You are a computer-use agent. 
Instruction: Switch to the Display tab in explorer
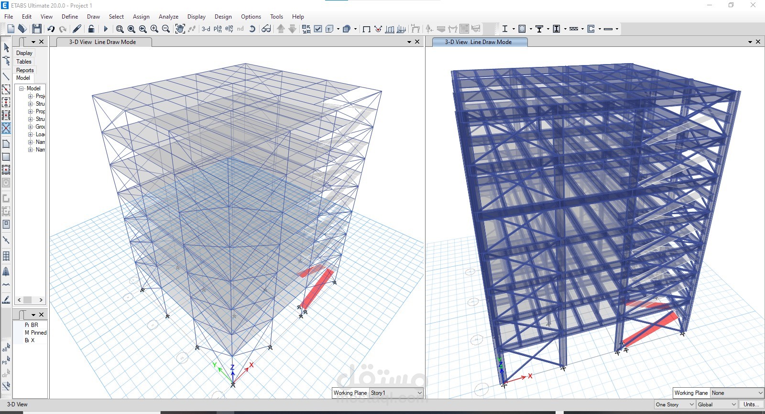pyautogui.click(x=24, y=53)
